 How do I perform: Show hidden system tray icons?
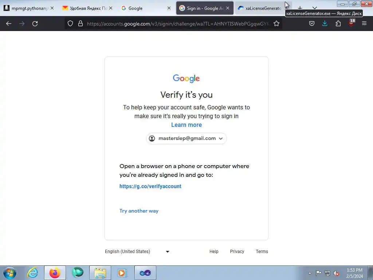(x=310, y=273)
